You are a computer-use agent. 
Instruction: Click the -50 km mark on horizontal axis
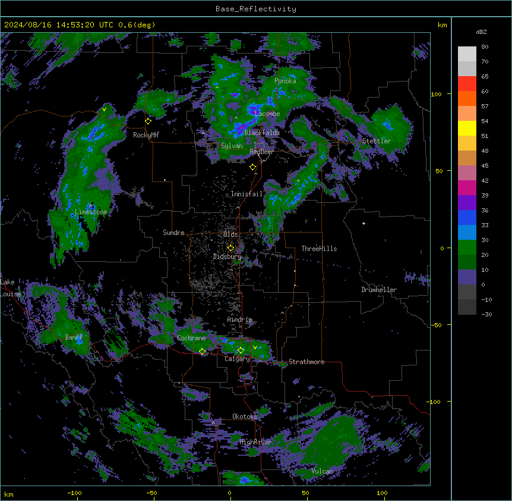point(151,493)
